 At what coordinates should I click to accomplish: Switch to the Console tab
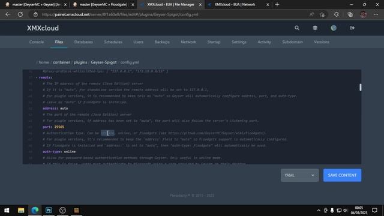coord(37,42)
